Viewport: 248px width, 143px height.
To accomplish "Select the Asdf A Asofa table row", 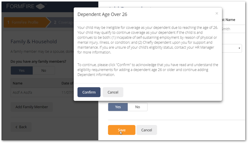I will (42, 92).
